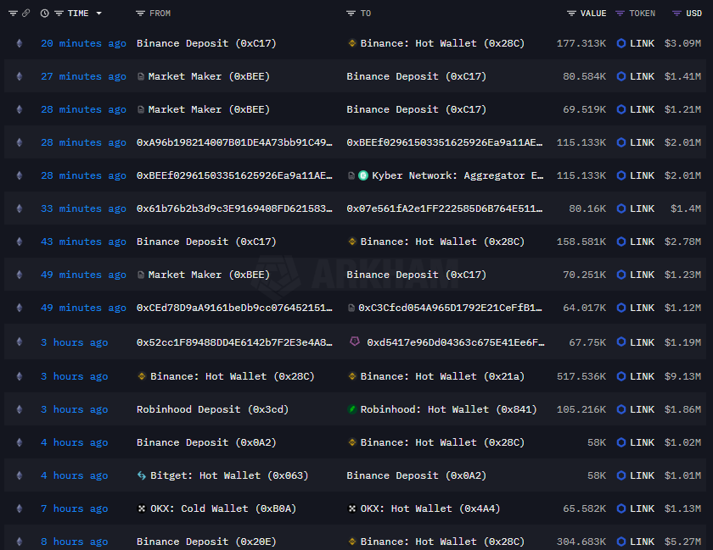Open the USD column filter

pyautogui.click(x=677, y=14)
